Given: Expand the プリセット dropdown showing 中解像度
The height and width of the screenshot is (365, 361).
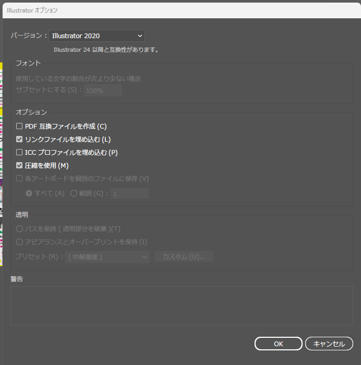Looking at the screenshot, I should [107, 257].
